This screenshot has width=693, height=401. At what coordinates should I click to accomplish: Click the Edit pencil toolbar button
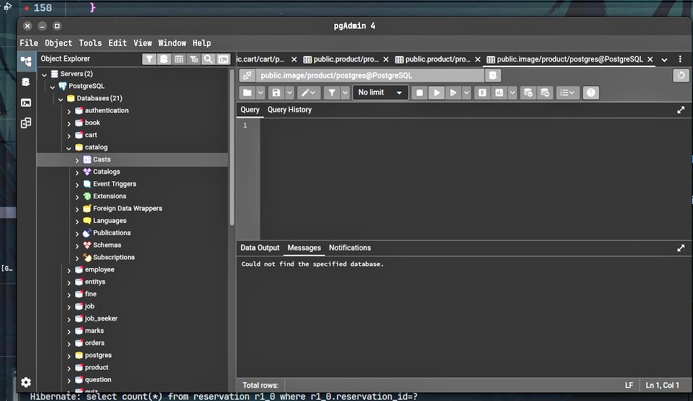tap(308, 93)
